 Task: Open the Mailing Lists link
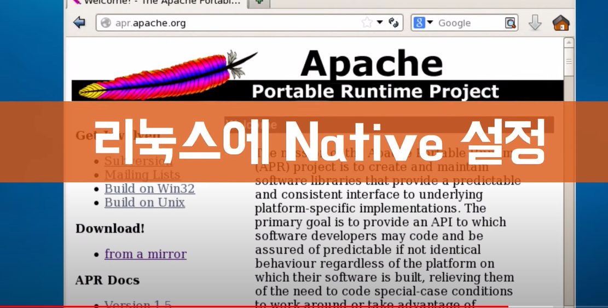click(142, 175)
